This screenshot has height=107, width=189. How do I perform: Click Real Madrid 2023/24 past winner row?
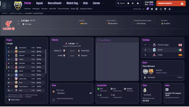click(163, 77)
